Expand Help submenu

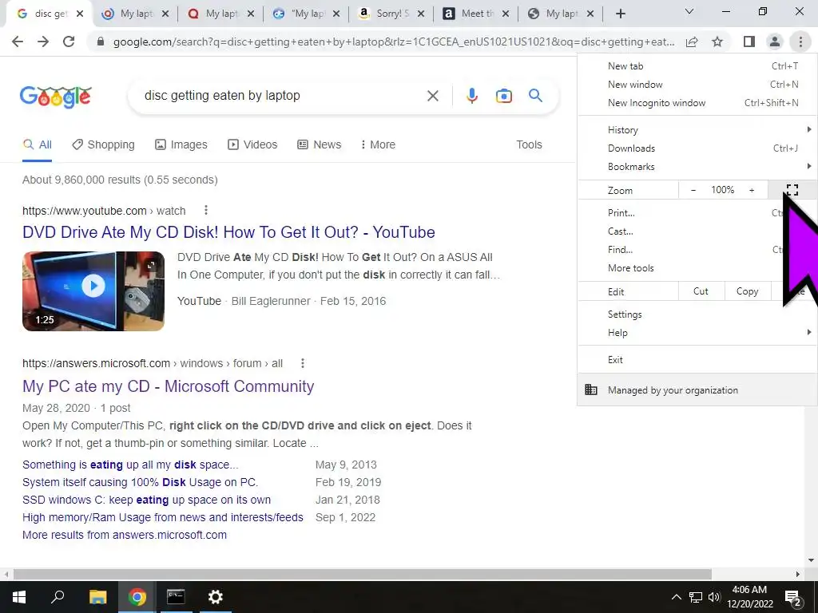click(x=697, y=333)
